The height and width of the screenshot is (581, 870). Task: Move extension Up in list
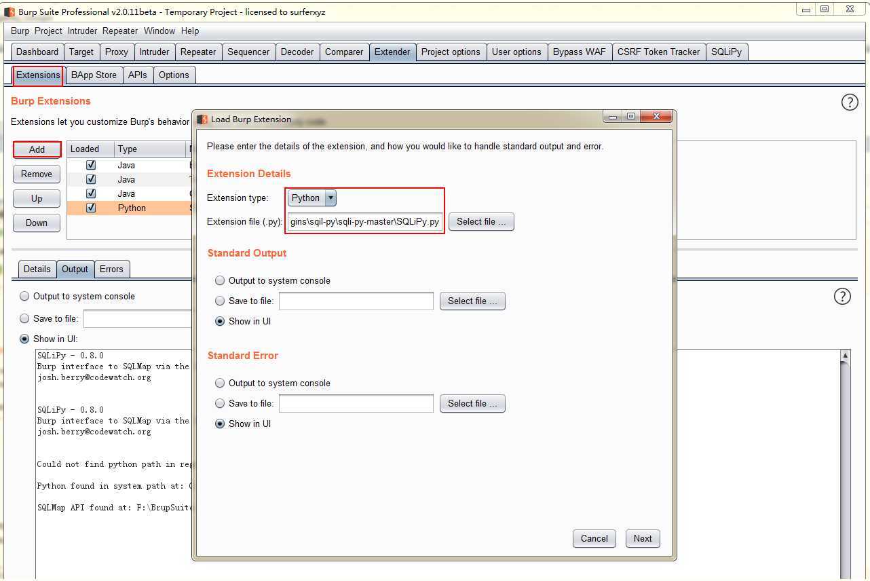pos(37,198)
